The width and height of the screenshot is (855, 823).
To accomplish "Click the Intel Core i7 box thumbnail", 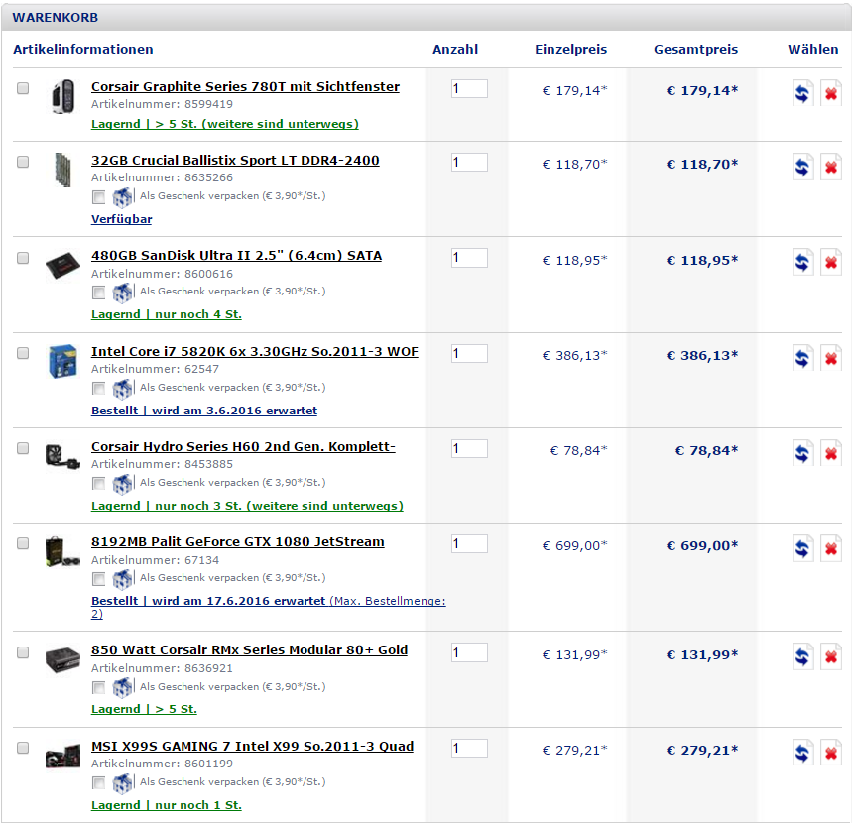I will coord(62,361).
